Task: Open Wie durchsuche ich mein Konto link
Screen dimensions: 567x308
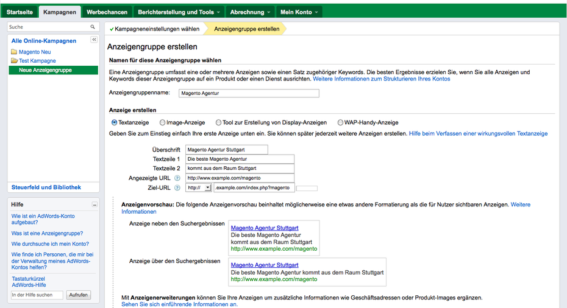Action: point(50,244)
